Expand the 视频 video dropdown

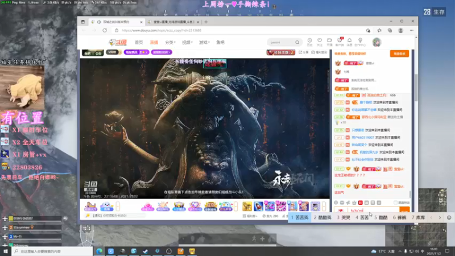pyautogui.click(x=187, y=42)
